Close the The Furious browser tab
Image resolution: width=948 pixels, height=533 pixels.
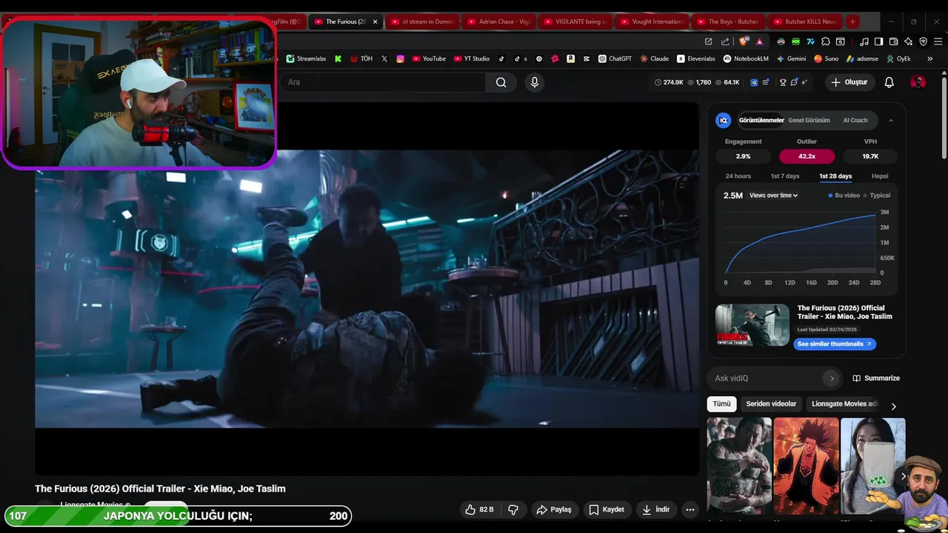pos(375,21)
